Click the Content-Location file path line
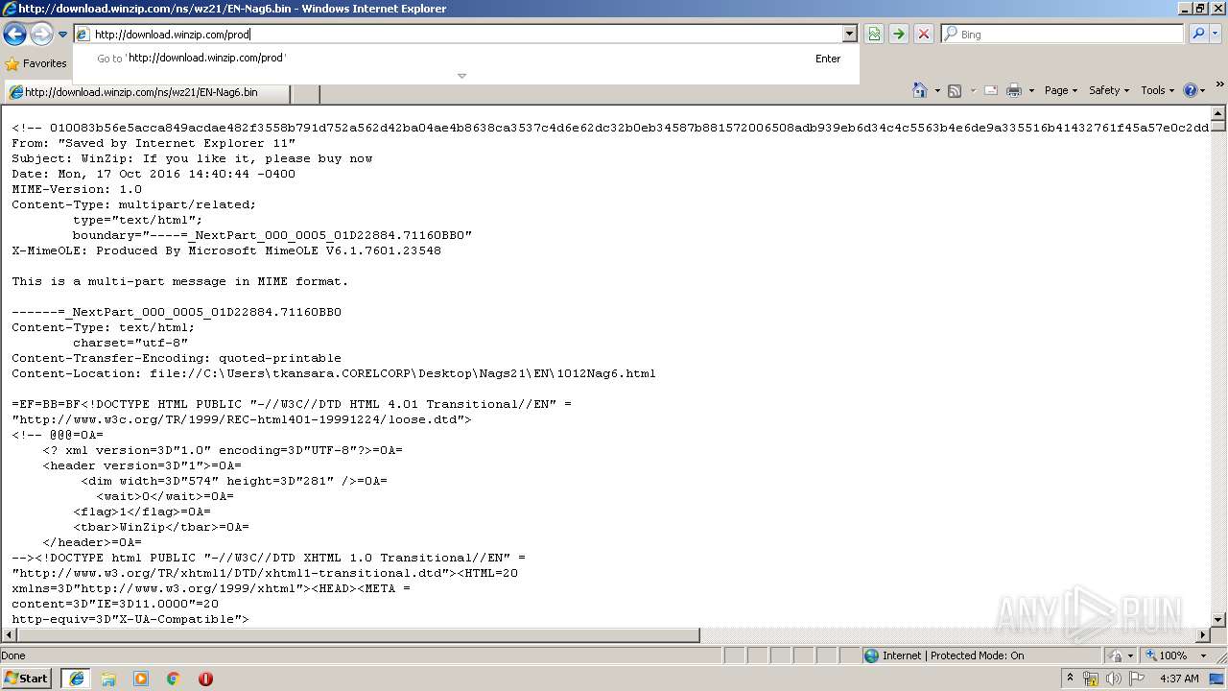Image resolution: width=1228 pixels, height=691 pixels. (334, 373)
